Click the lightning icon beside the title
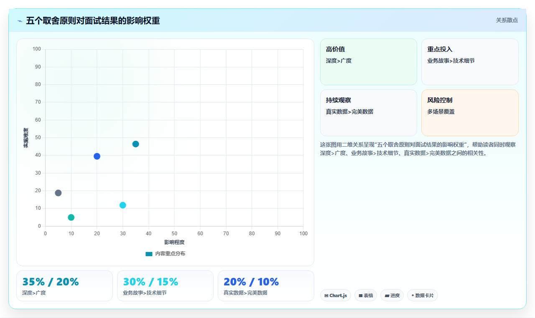 [x=20, y=21]
